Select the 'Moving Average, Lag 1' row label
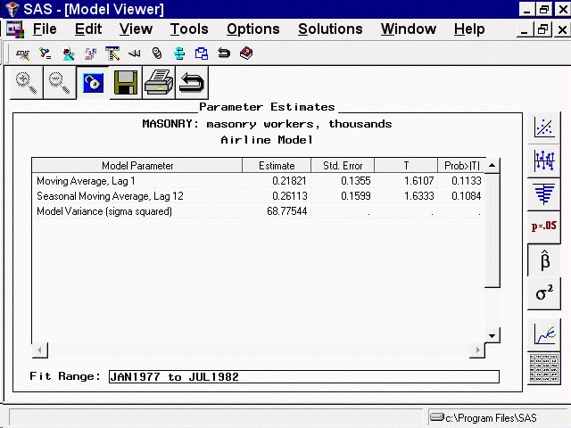Image resolution: width=571 pixels, height=428 pixels. 86,181
